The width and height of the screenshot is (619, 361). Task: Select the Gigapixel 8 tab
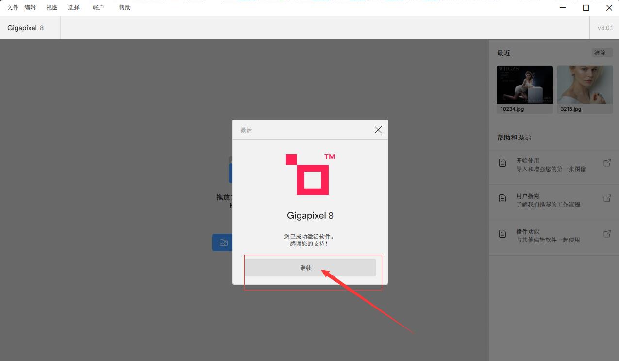coord(30,28)
